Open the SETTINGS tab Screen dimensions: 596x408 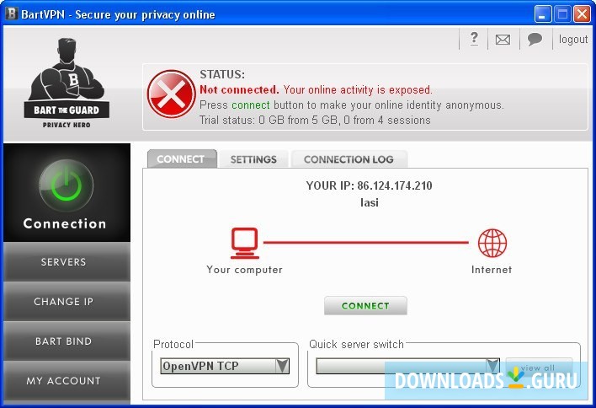click(253, 159)
